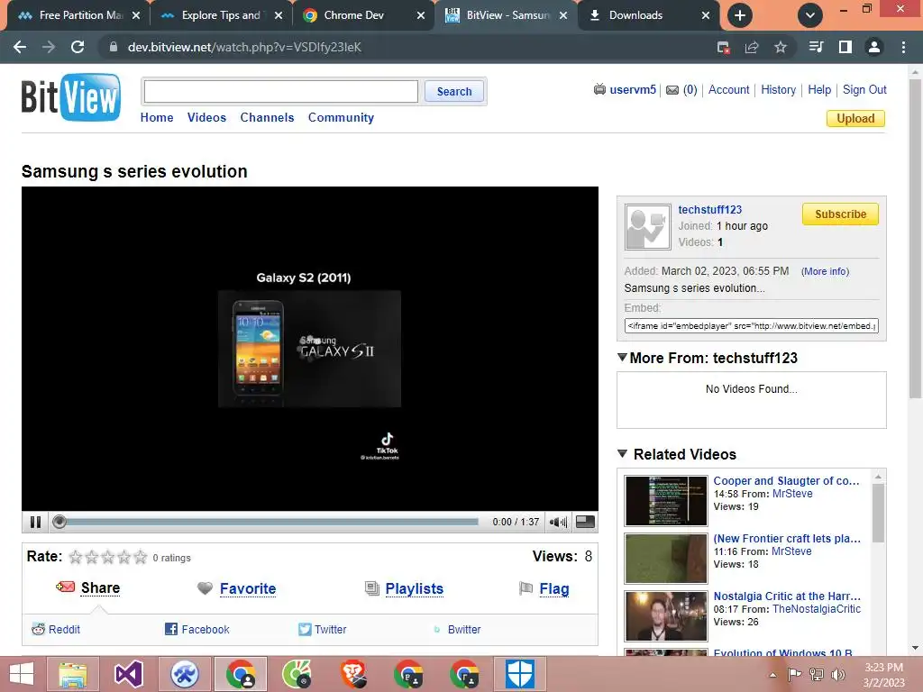Collapse Related Videos section

coord(622,454)
